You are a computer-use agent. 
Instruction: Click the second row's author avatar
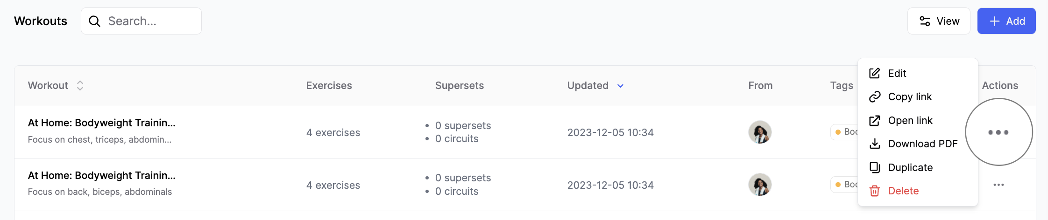[x=760, y=185]
